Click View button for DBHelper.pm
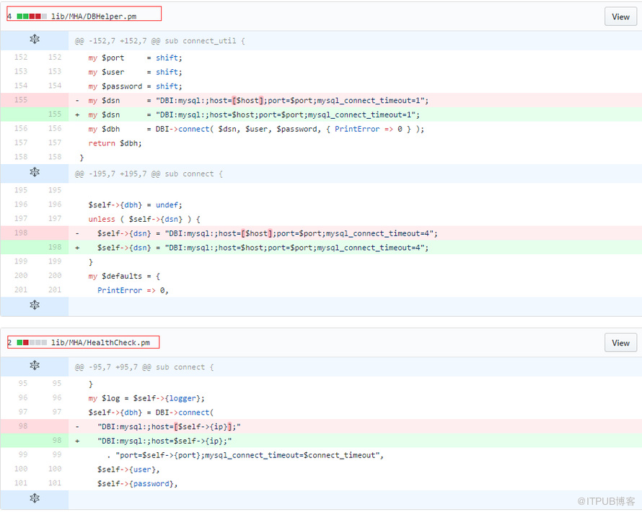The image size is (642, 512). [x=620, y=17]
